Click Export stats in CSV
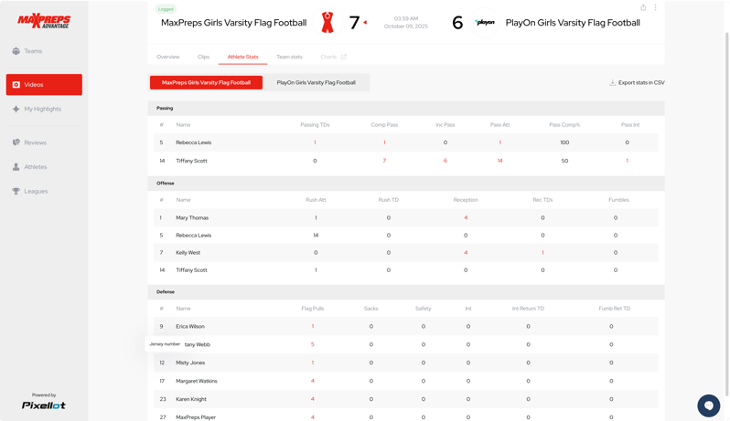Screen dimensions: 730x421 [637, 83]
